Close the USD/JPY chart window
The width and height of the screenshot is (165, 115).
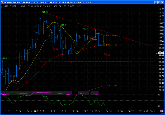click(162, 2)
